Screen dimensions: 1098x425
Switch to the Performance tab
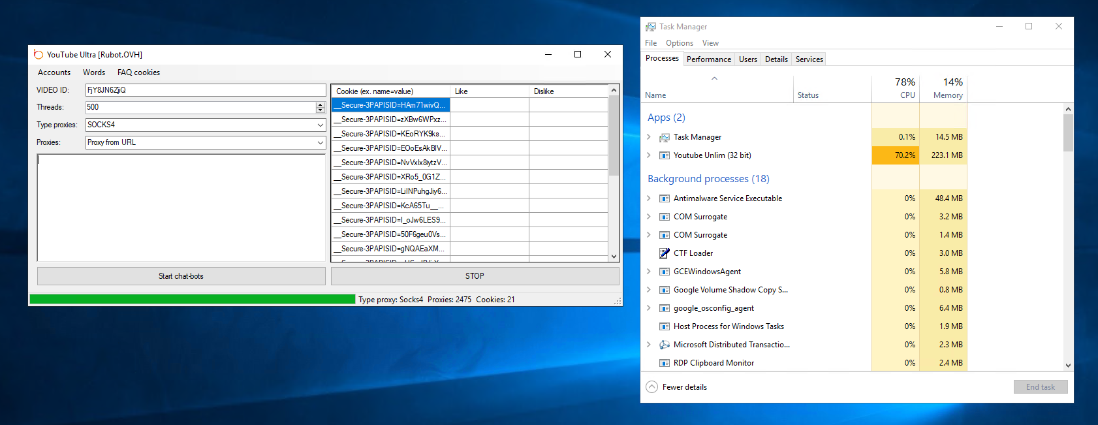click(x=708, y=59)
